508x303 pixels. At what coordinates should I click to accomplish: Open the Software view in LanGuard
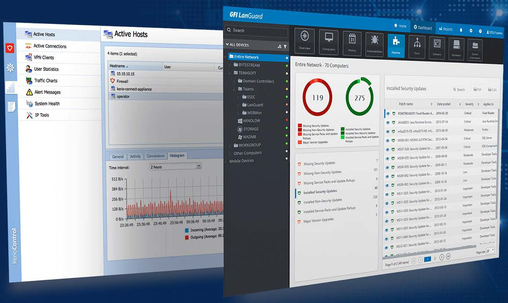tap(437, 47)
